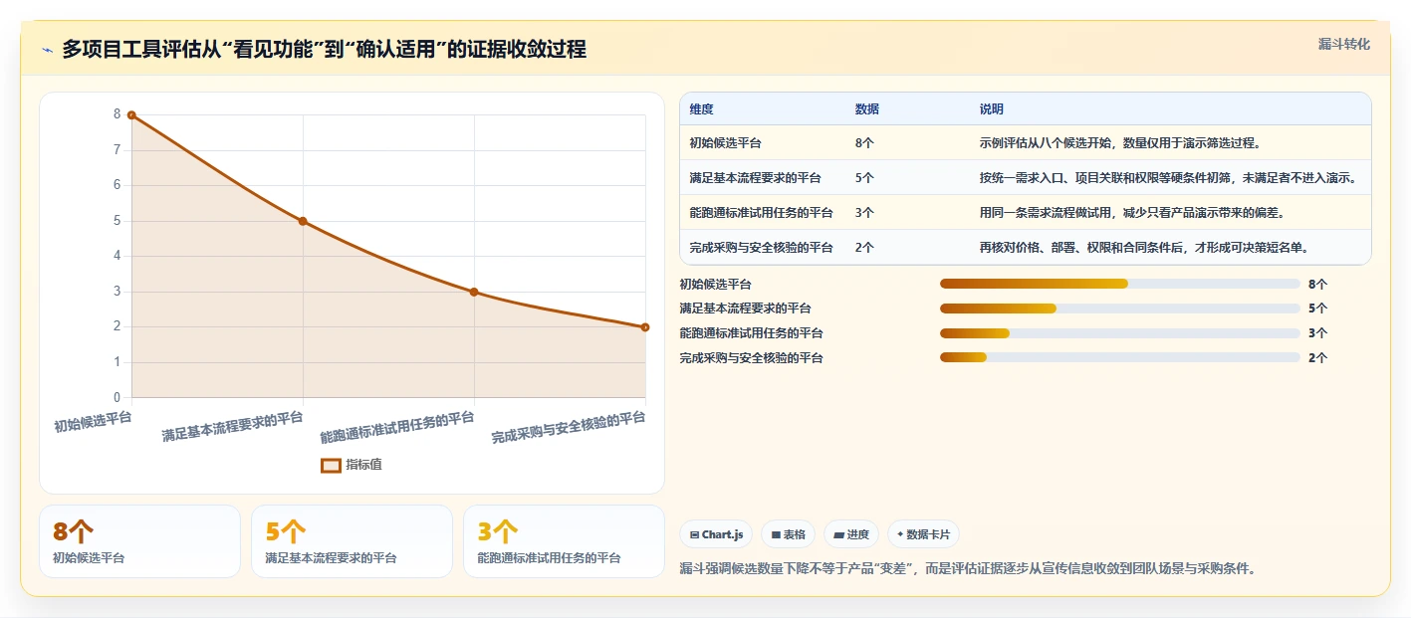Click the 满足基本流程要求的平台 progress bar

1120,309
